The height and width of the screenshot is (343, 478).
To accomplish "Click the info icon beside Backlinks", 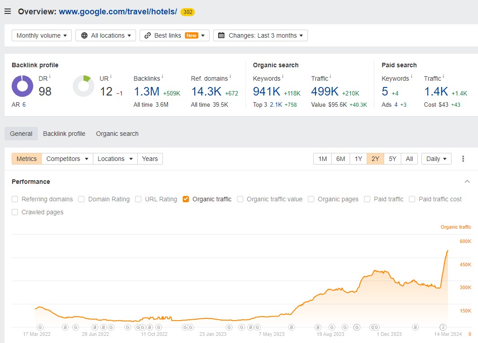I will (x=162, y=77).
